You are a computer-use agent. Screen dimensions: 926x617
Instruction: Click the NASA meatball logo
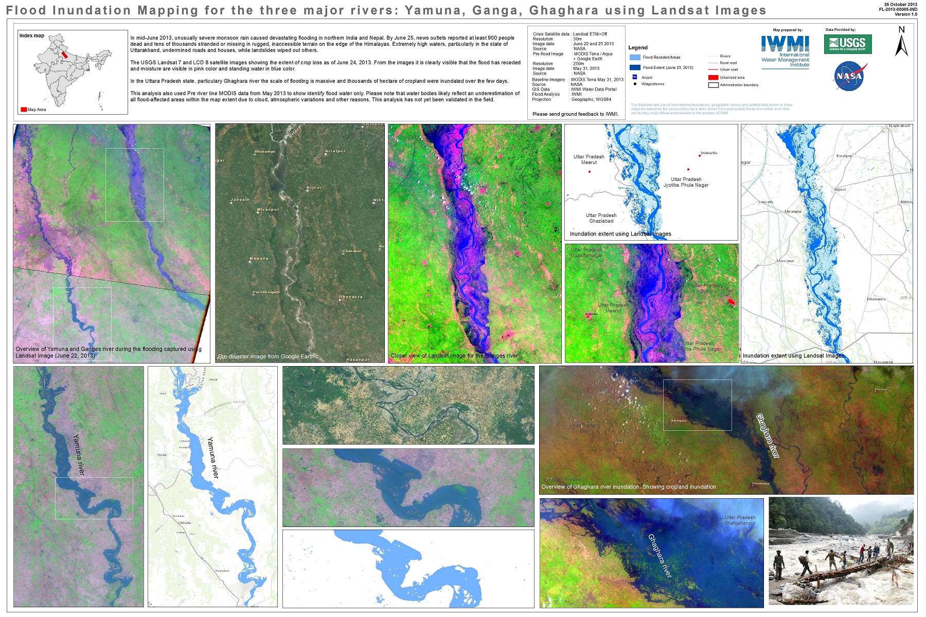[x=849, y=76]
